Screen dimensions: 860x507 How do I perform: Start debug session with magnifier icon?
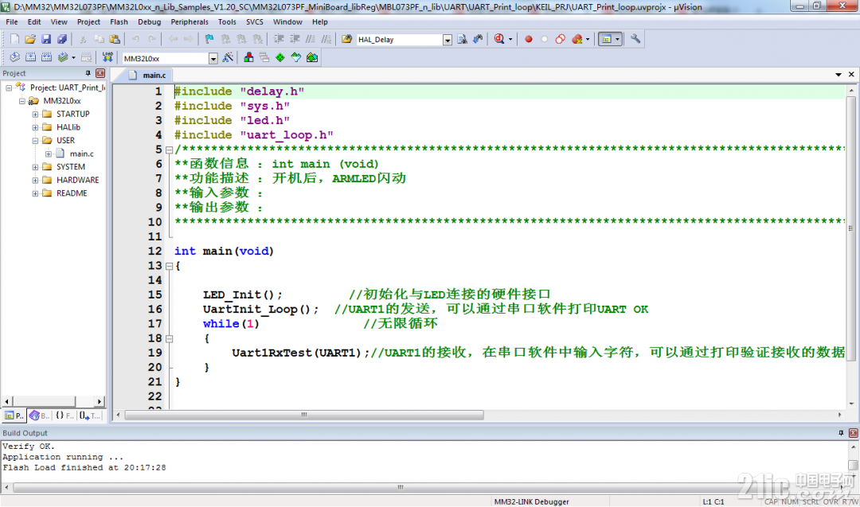[x=499, y=40]
